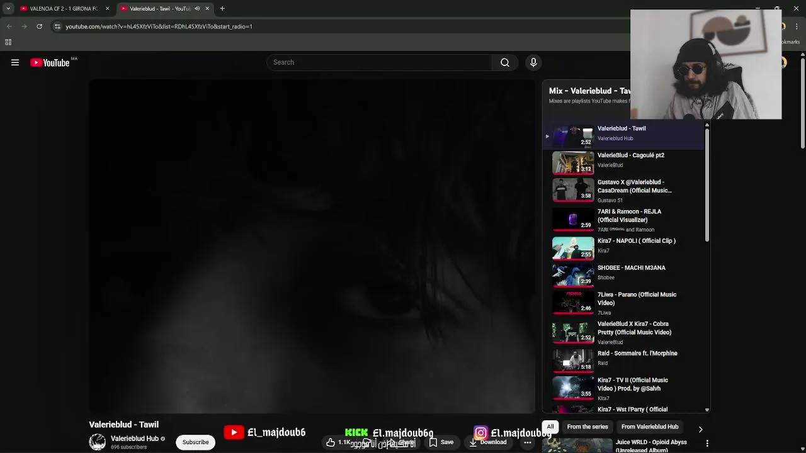Click the Mix - Valerieblud playlist title
Screen dimensions: 806x453
pos(589,91)
